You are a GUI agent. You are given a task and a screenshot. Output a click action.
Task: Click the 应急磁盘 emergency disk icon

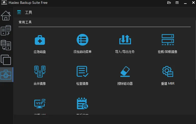point(40,40)
